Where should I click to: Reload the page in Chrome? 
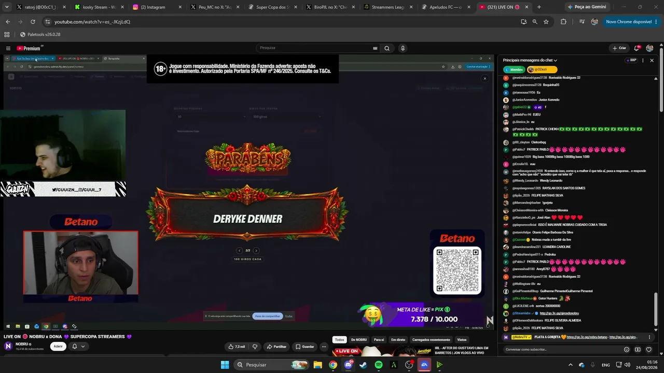tap(33, 22)
